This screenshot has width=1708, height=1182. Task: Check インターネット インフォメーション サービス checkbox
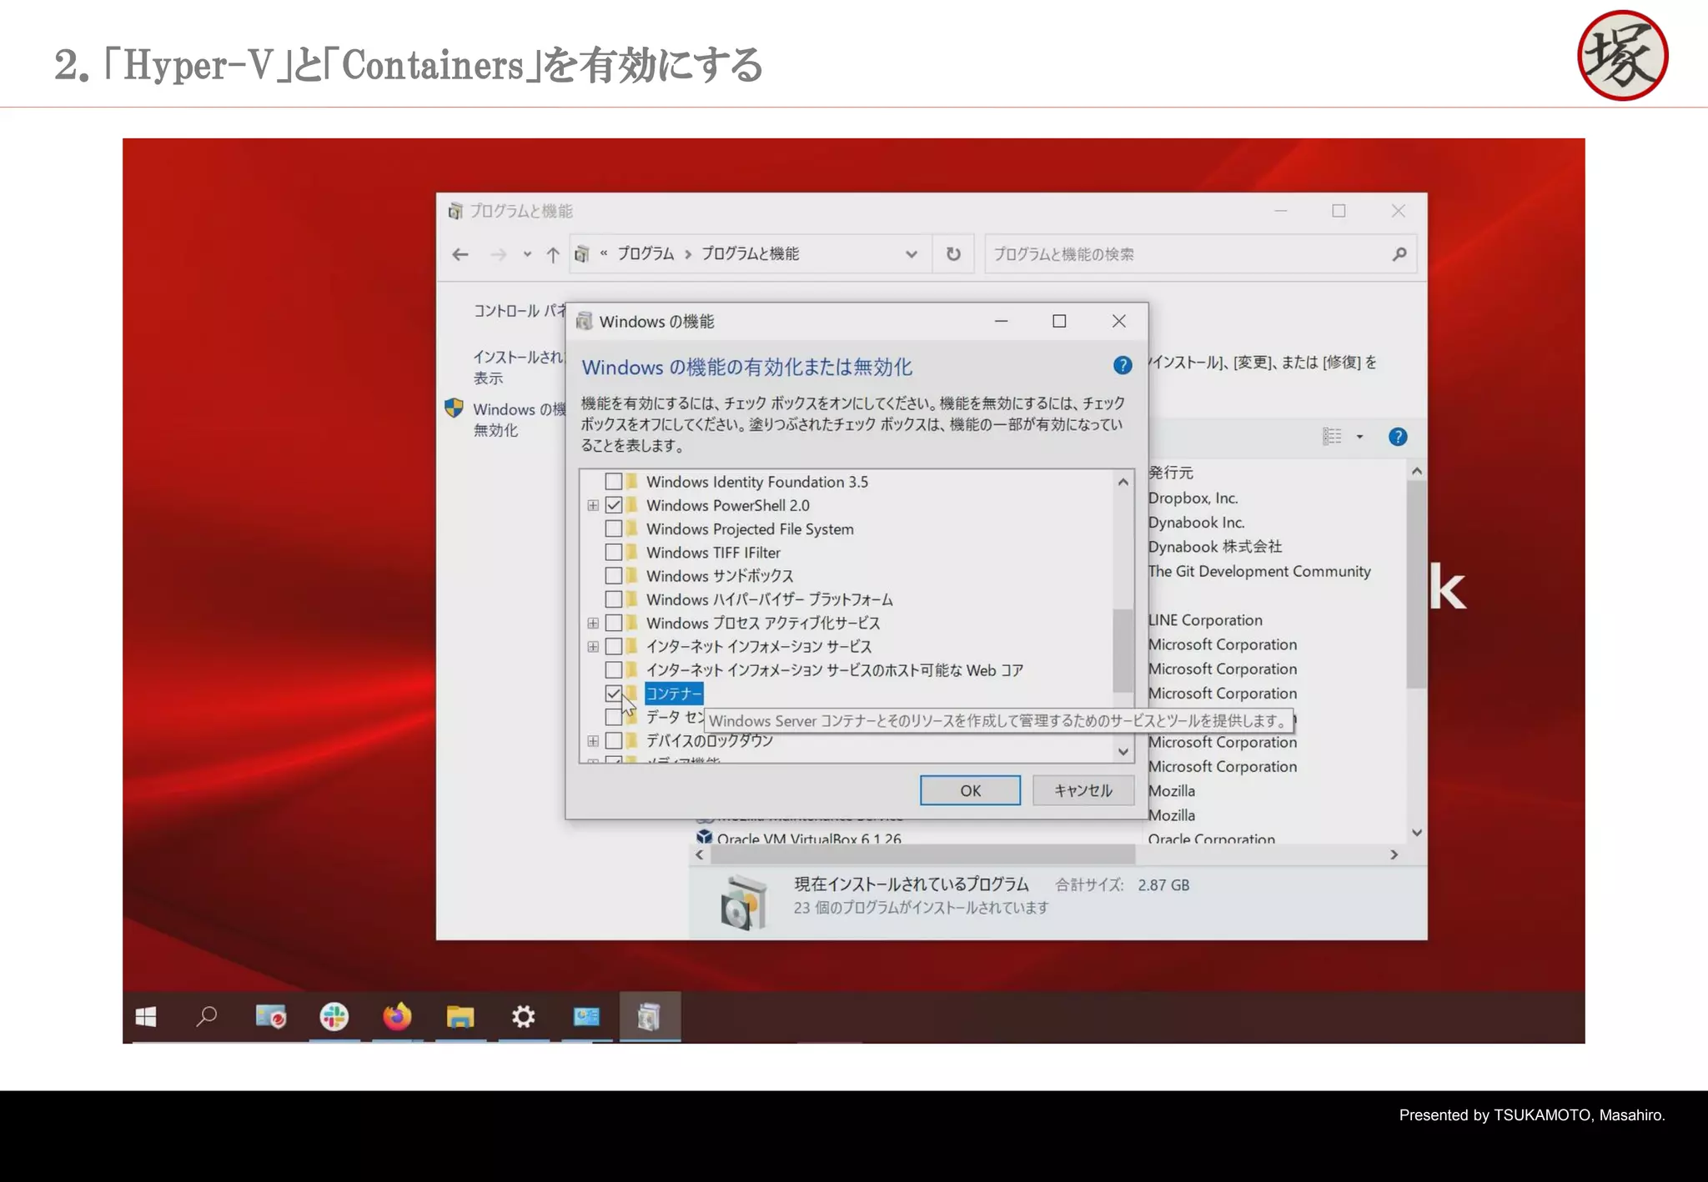(x=614, y=646)
